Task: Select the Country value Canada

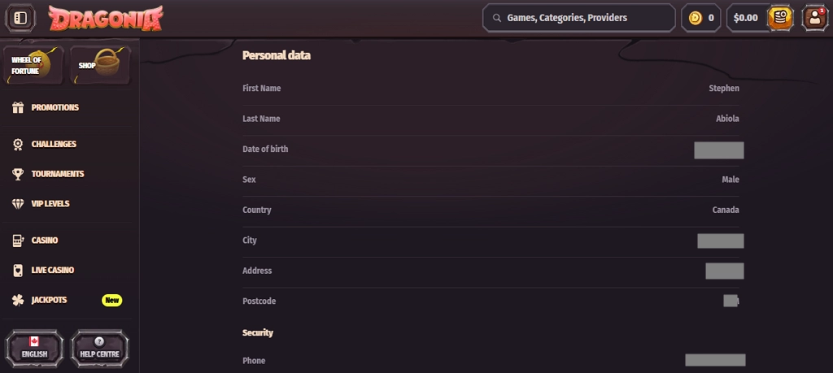Action: [x=726, y=210]
